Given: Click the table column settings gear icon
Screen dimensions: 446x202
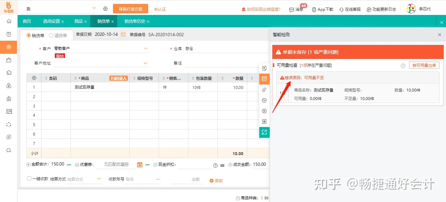Looking at the screenshot, I should [34, 78].
